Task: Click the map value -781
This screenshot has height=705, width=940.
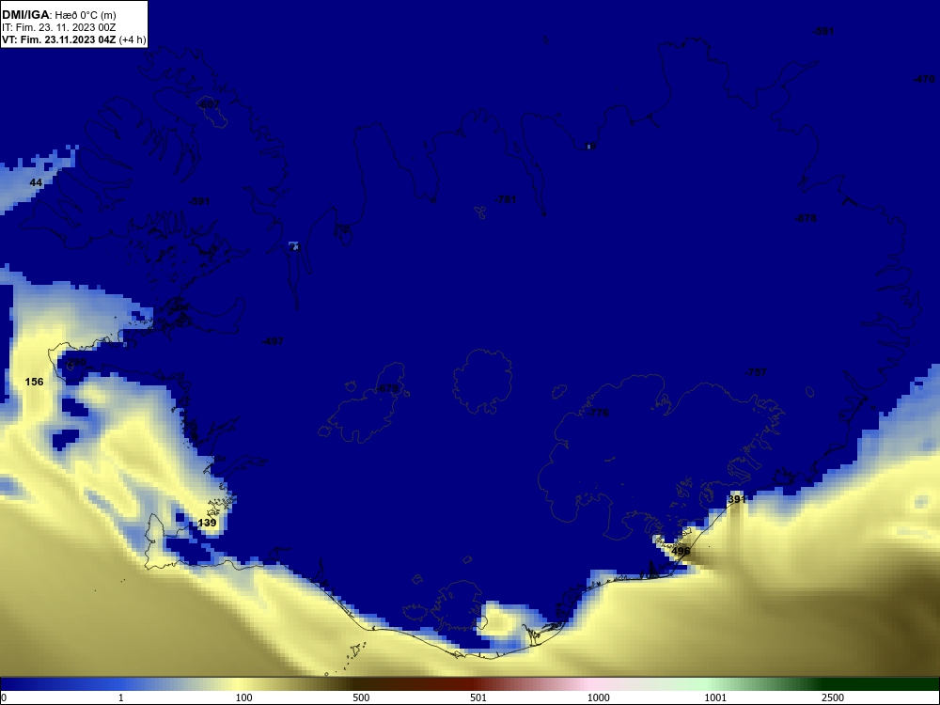Action: [x=506, y=199]
